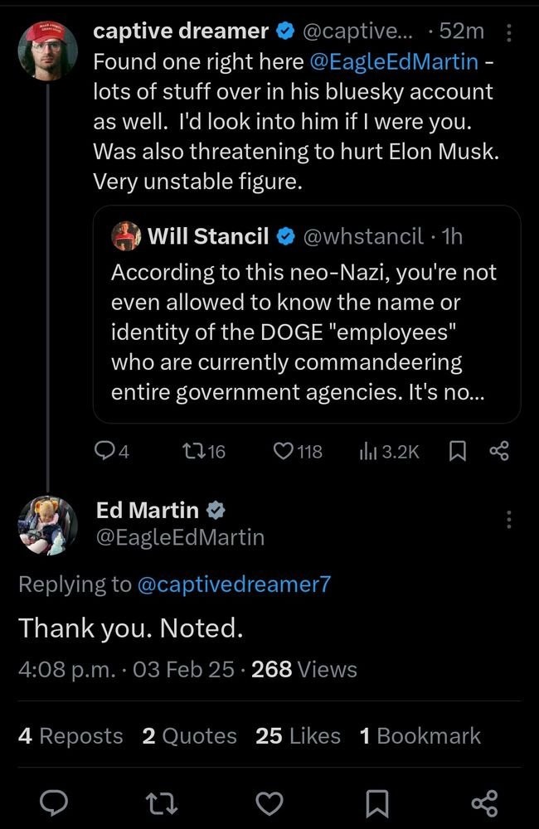Share Ed Martin's reply
Viewport: 539px width, 829px height.
coord(483,802)
